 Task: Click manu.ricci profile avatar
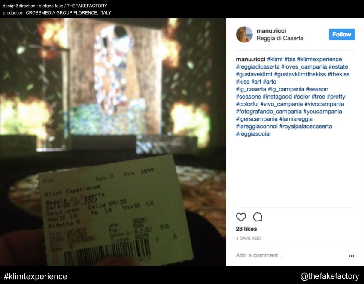click(x=244, y=34)
